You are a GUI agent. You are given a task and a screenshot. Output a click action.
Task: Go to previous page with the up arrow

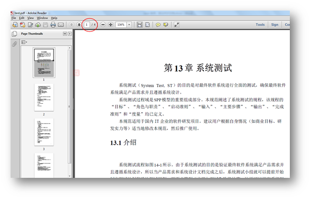(72, 25)
